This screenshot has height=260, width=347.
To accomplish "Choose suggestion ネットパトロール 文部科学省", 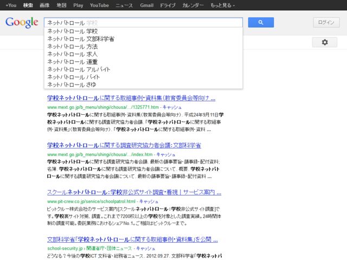I will click(143, 39).
